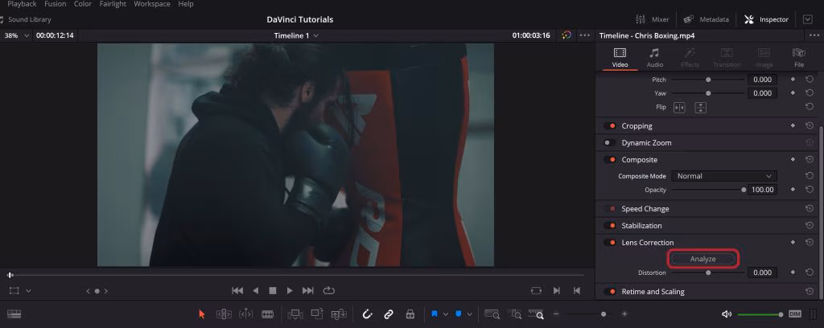This screenshot has width=824, height=328.
Task: Toggle the Speed Change switch
Action: (610, 209)
